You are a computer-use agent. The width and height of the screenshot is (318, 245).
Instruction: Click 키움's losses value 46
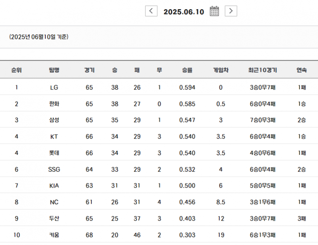coord(137,235)
